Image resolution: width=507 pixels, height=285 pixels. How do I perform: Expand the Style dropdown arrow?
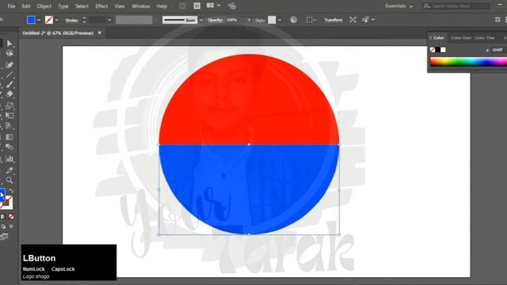[x=280, y=20]
